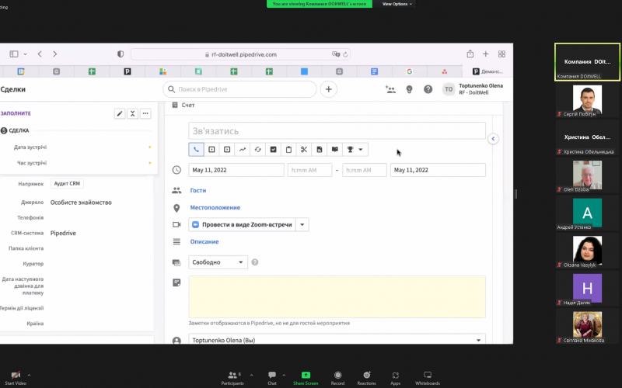Click the rf-doitwell.pipedrive.com address bar
Image resolution: width=622 pixels, height=388 pixels.
point(241,54)
